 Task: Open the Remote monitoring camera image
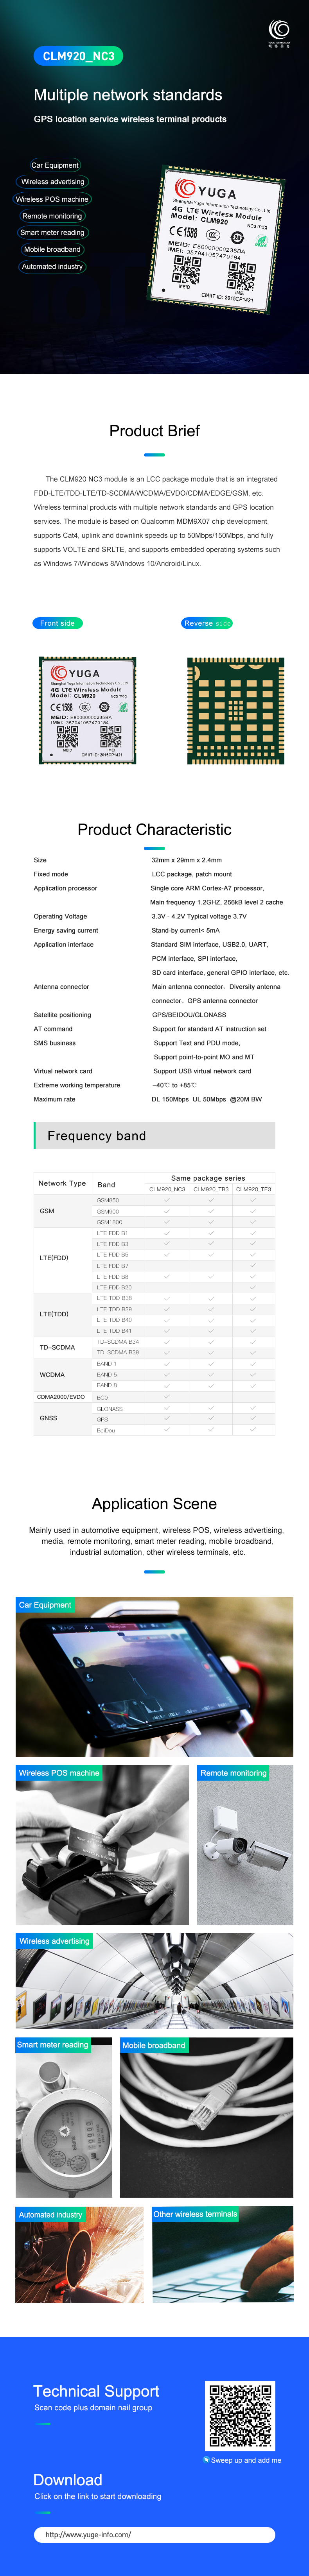pos(245,1845)
